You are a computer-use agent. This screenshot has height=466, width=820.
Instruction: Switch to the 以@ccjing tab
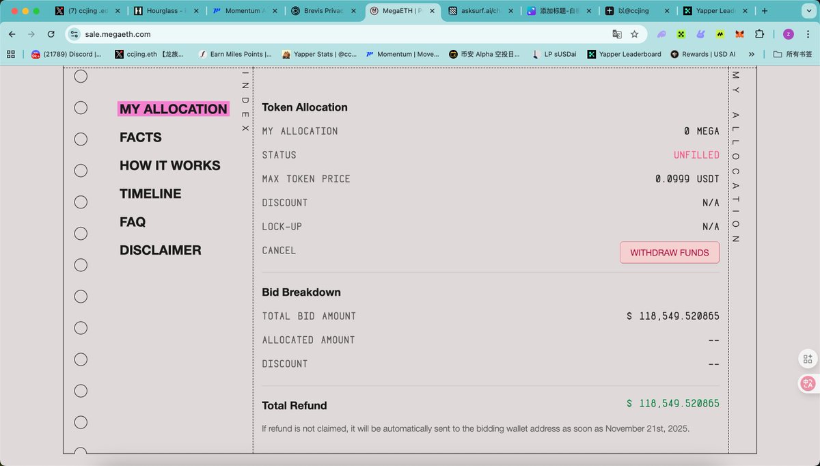[x=638, y=11]
